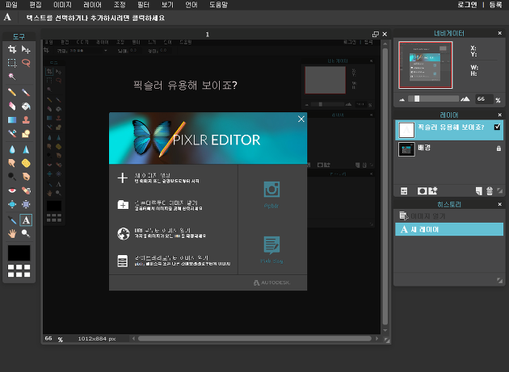This screenshot has width=509, height=372.
Task: Select the Paint Bucket tool
Action: (26, 106)
